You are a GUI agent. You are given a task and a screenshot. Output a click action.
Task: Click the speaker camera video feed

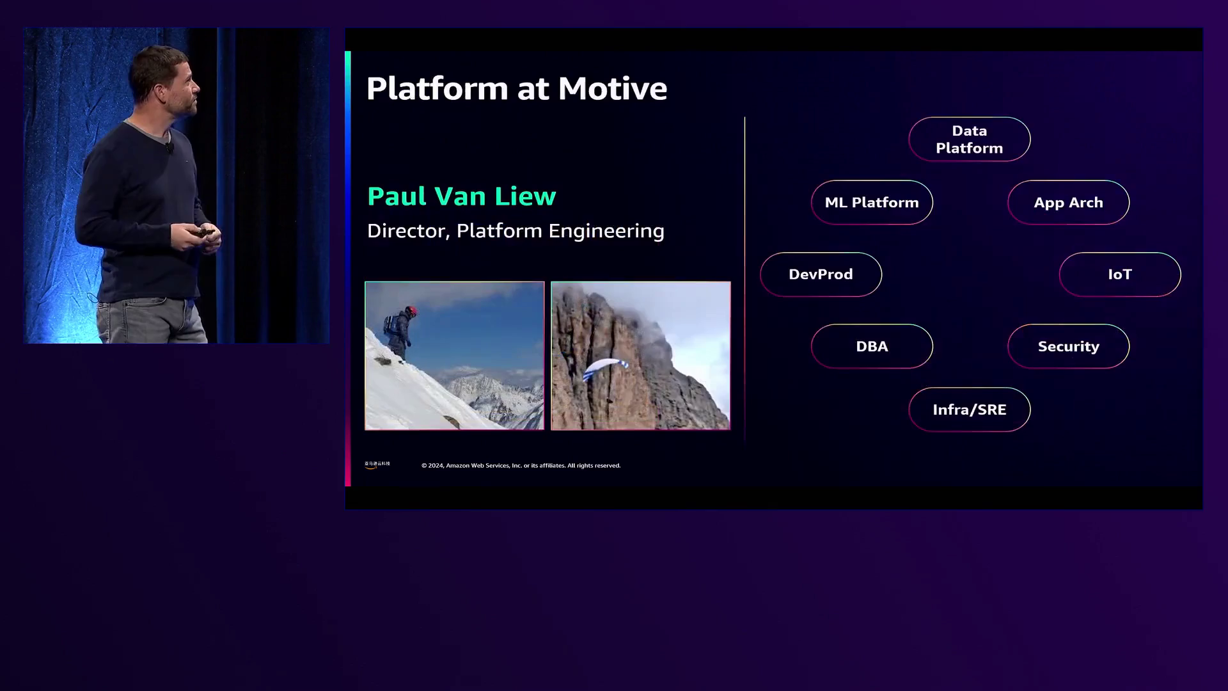(x=177, y=186)
